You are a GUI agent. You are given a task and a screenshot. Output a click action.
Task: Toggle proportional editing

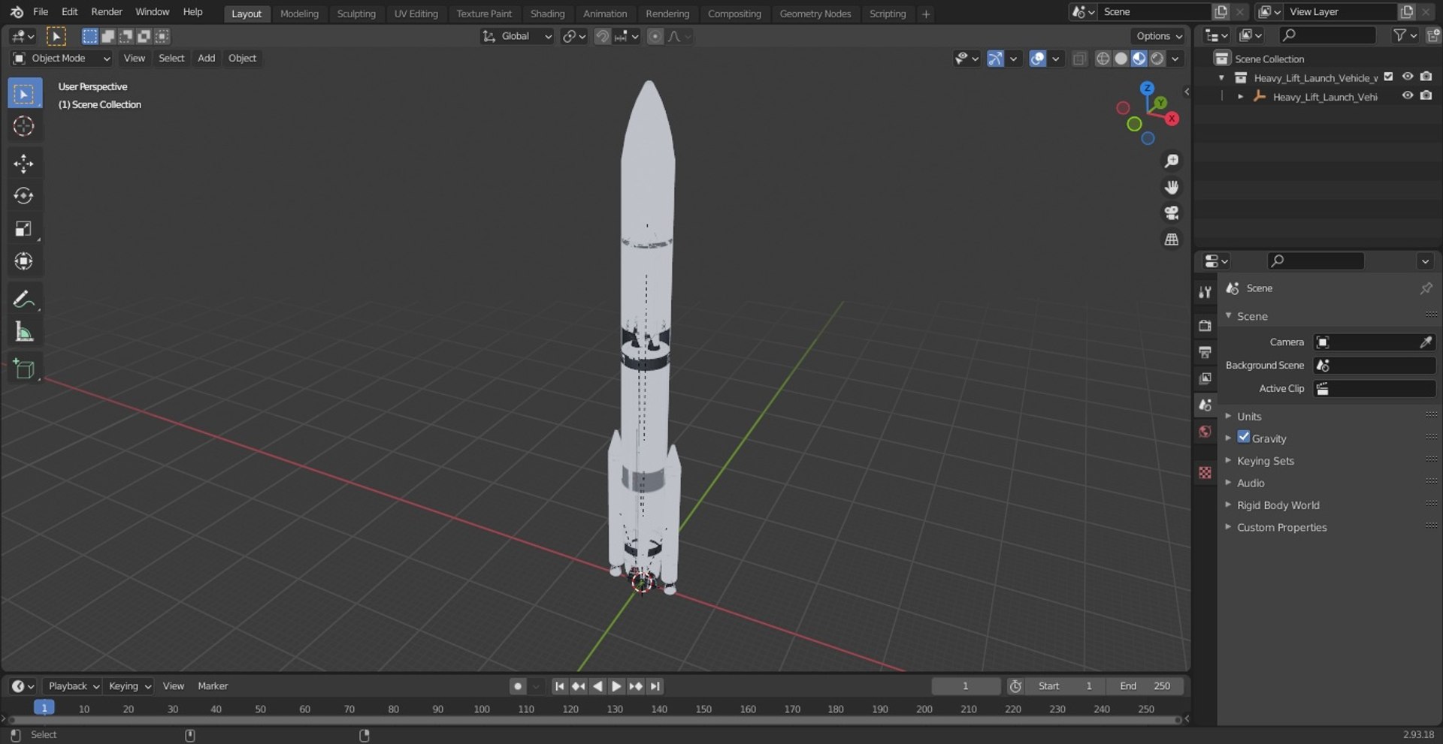coord(655,36)
